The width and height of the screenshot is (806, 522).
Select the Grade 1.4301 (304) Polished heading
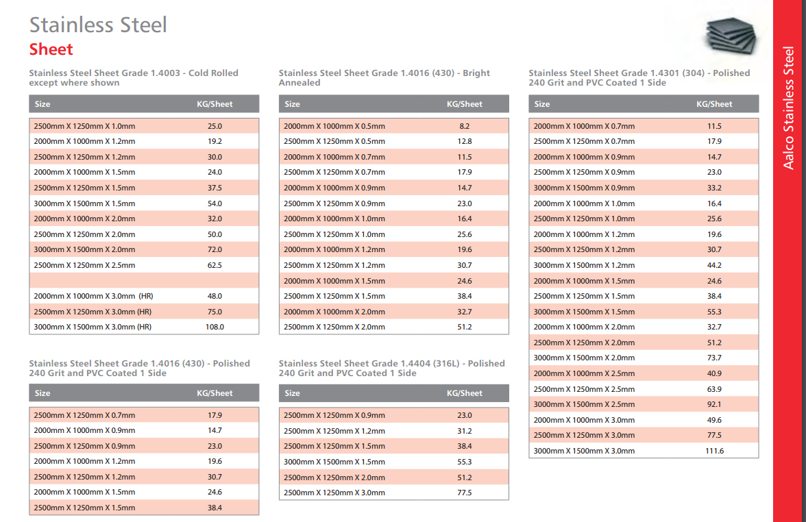pos(639,77)
